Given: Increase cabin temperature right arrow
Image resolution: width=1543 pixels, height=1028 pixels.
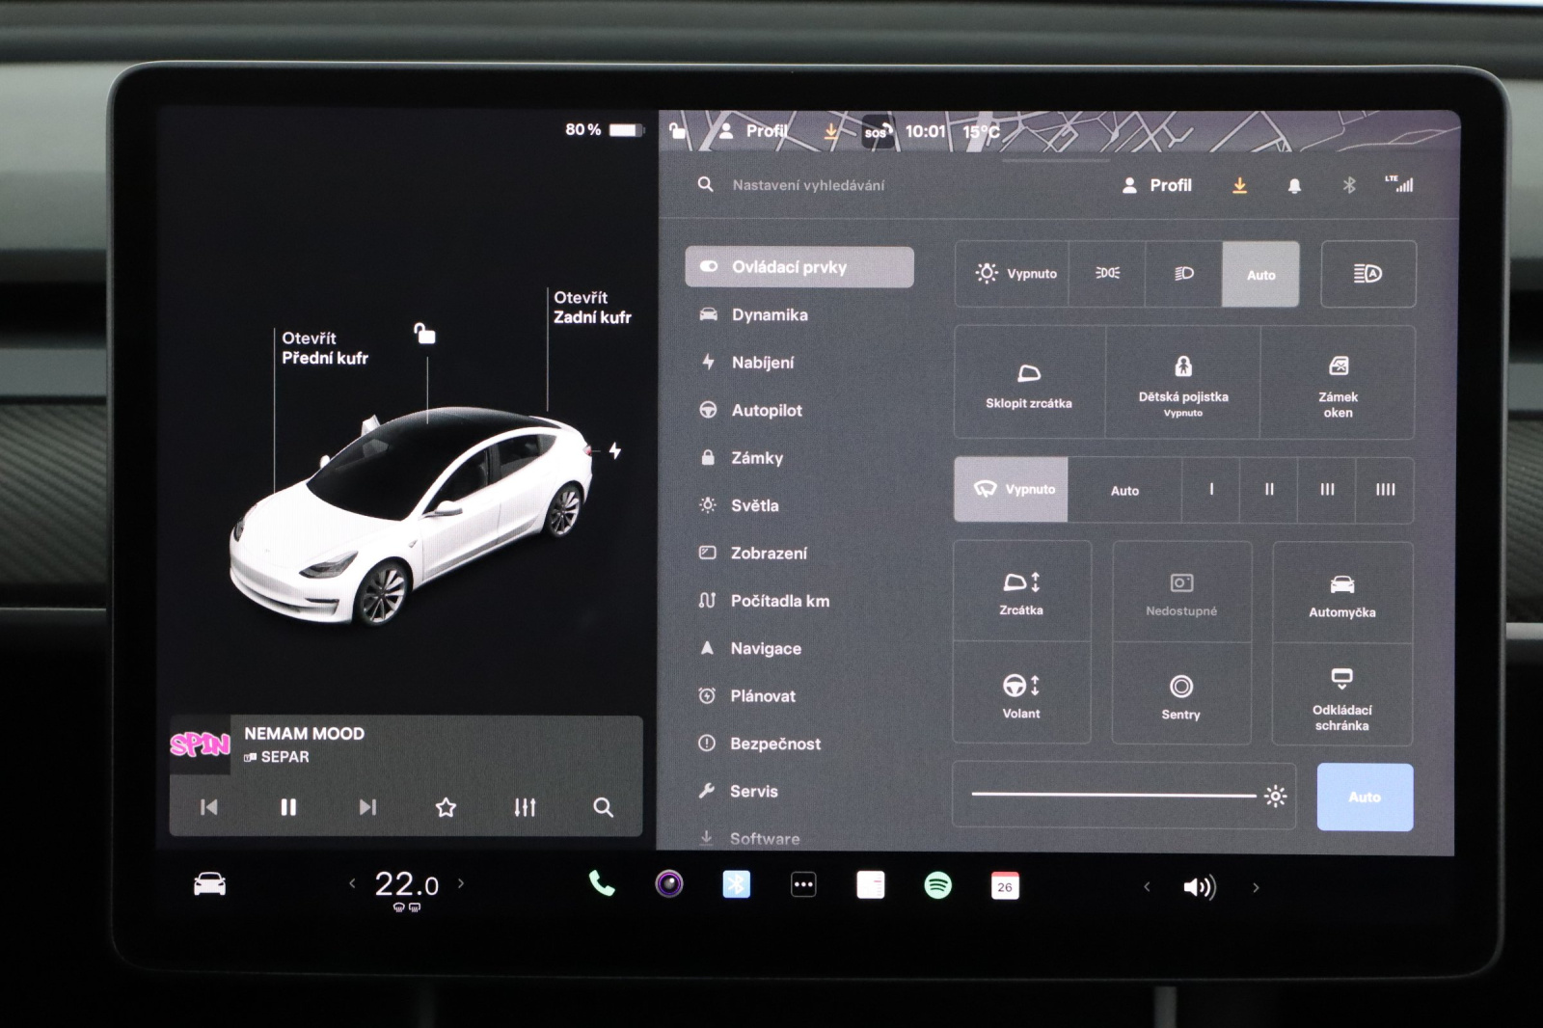Looking at the screenshot, I should point(461,882).
